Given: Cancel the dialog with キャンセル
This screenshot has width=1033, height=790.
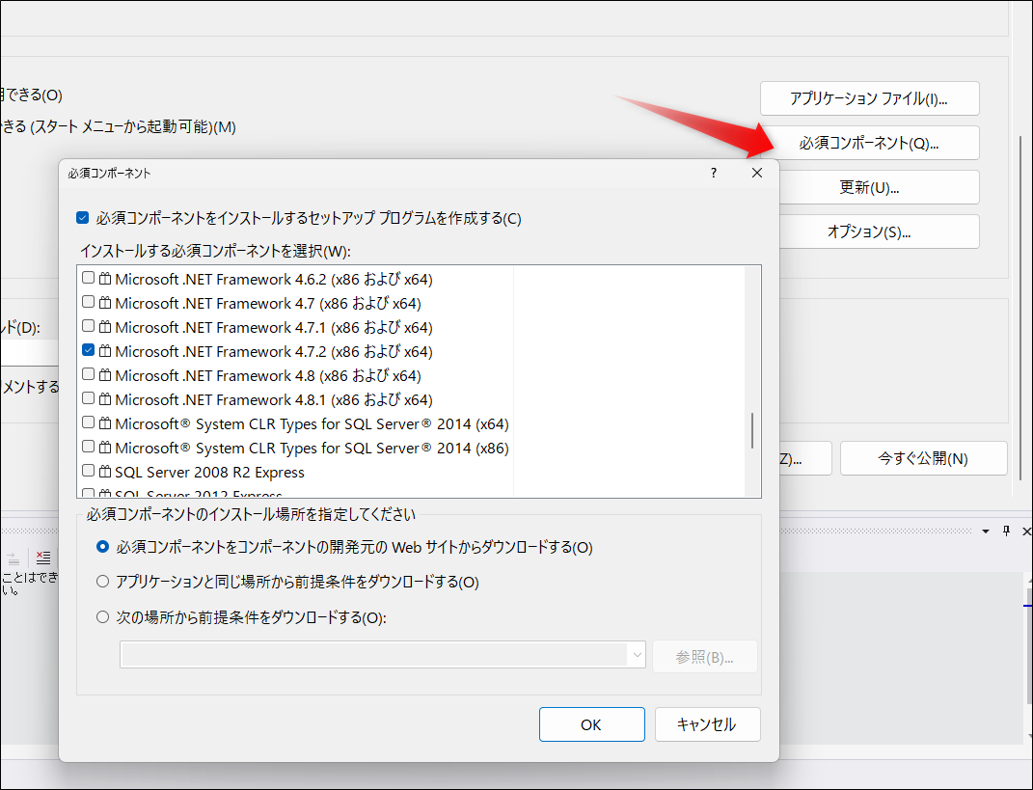Looking at the screenshot, I should tap(707, 724).
